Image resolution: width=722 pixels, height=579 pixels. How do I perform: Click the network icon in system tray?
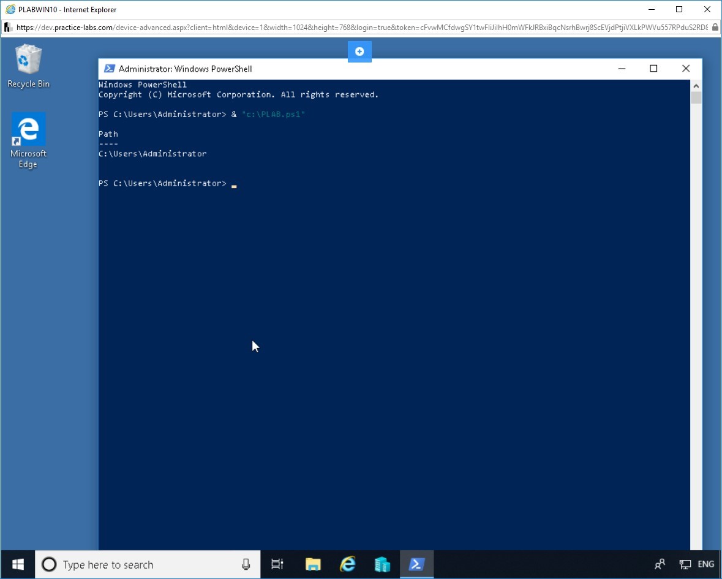pos(685,564)
